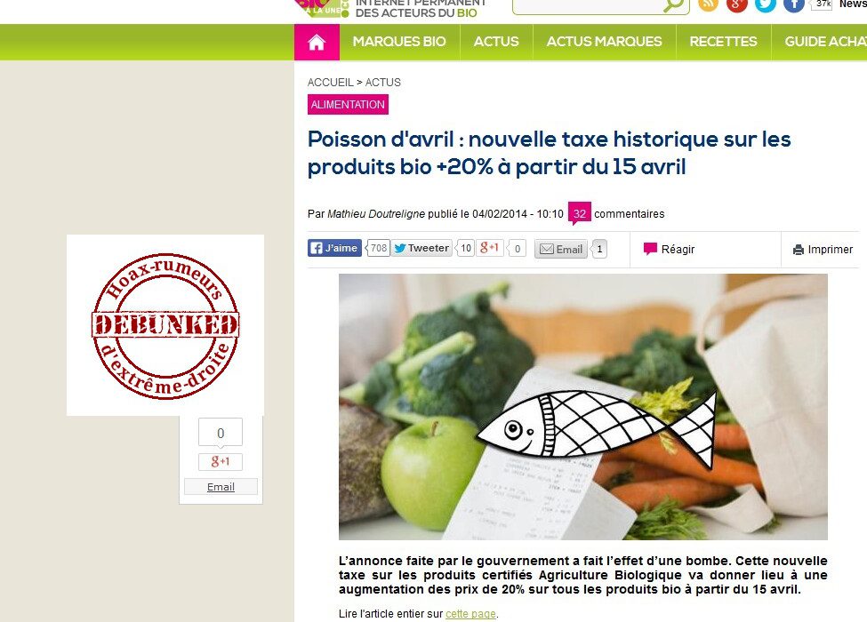Click the sidebar Email link

click(221, 487)
